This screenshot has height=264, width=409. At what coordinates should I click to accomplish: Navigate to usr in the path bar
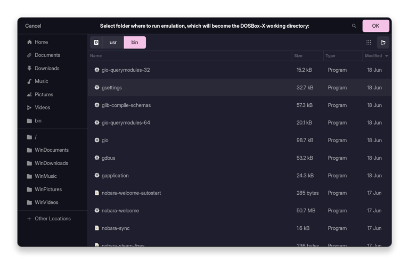[x=113, y=43]
